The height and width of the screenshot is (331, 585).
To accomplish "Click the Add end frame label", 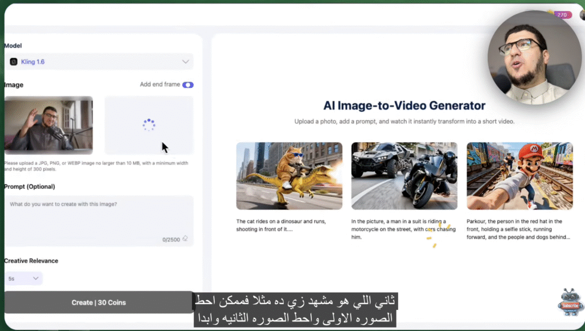I will pos(159,84).
